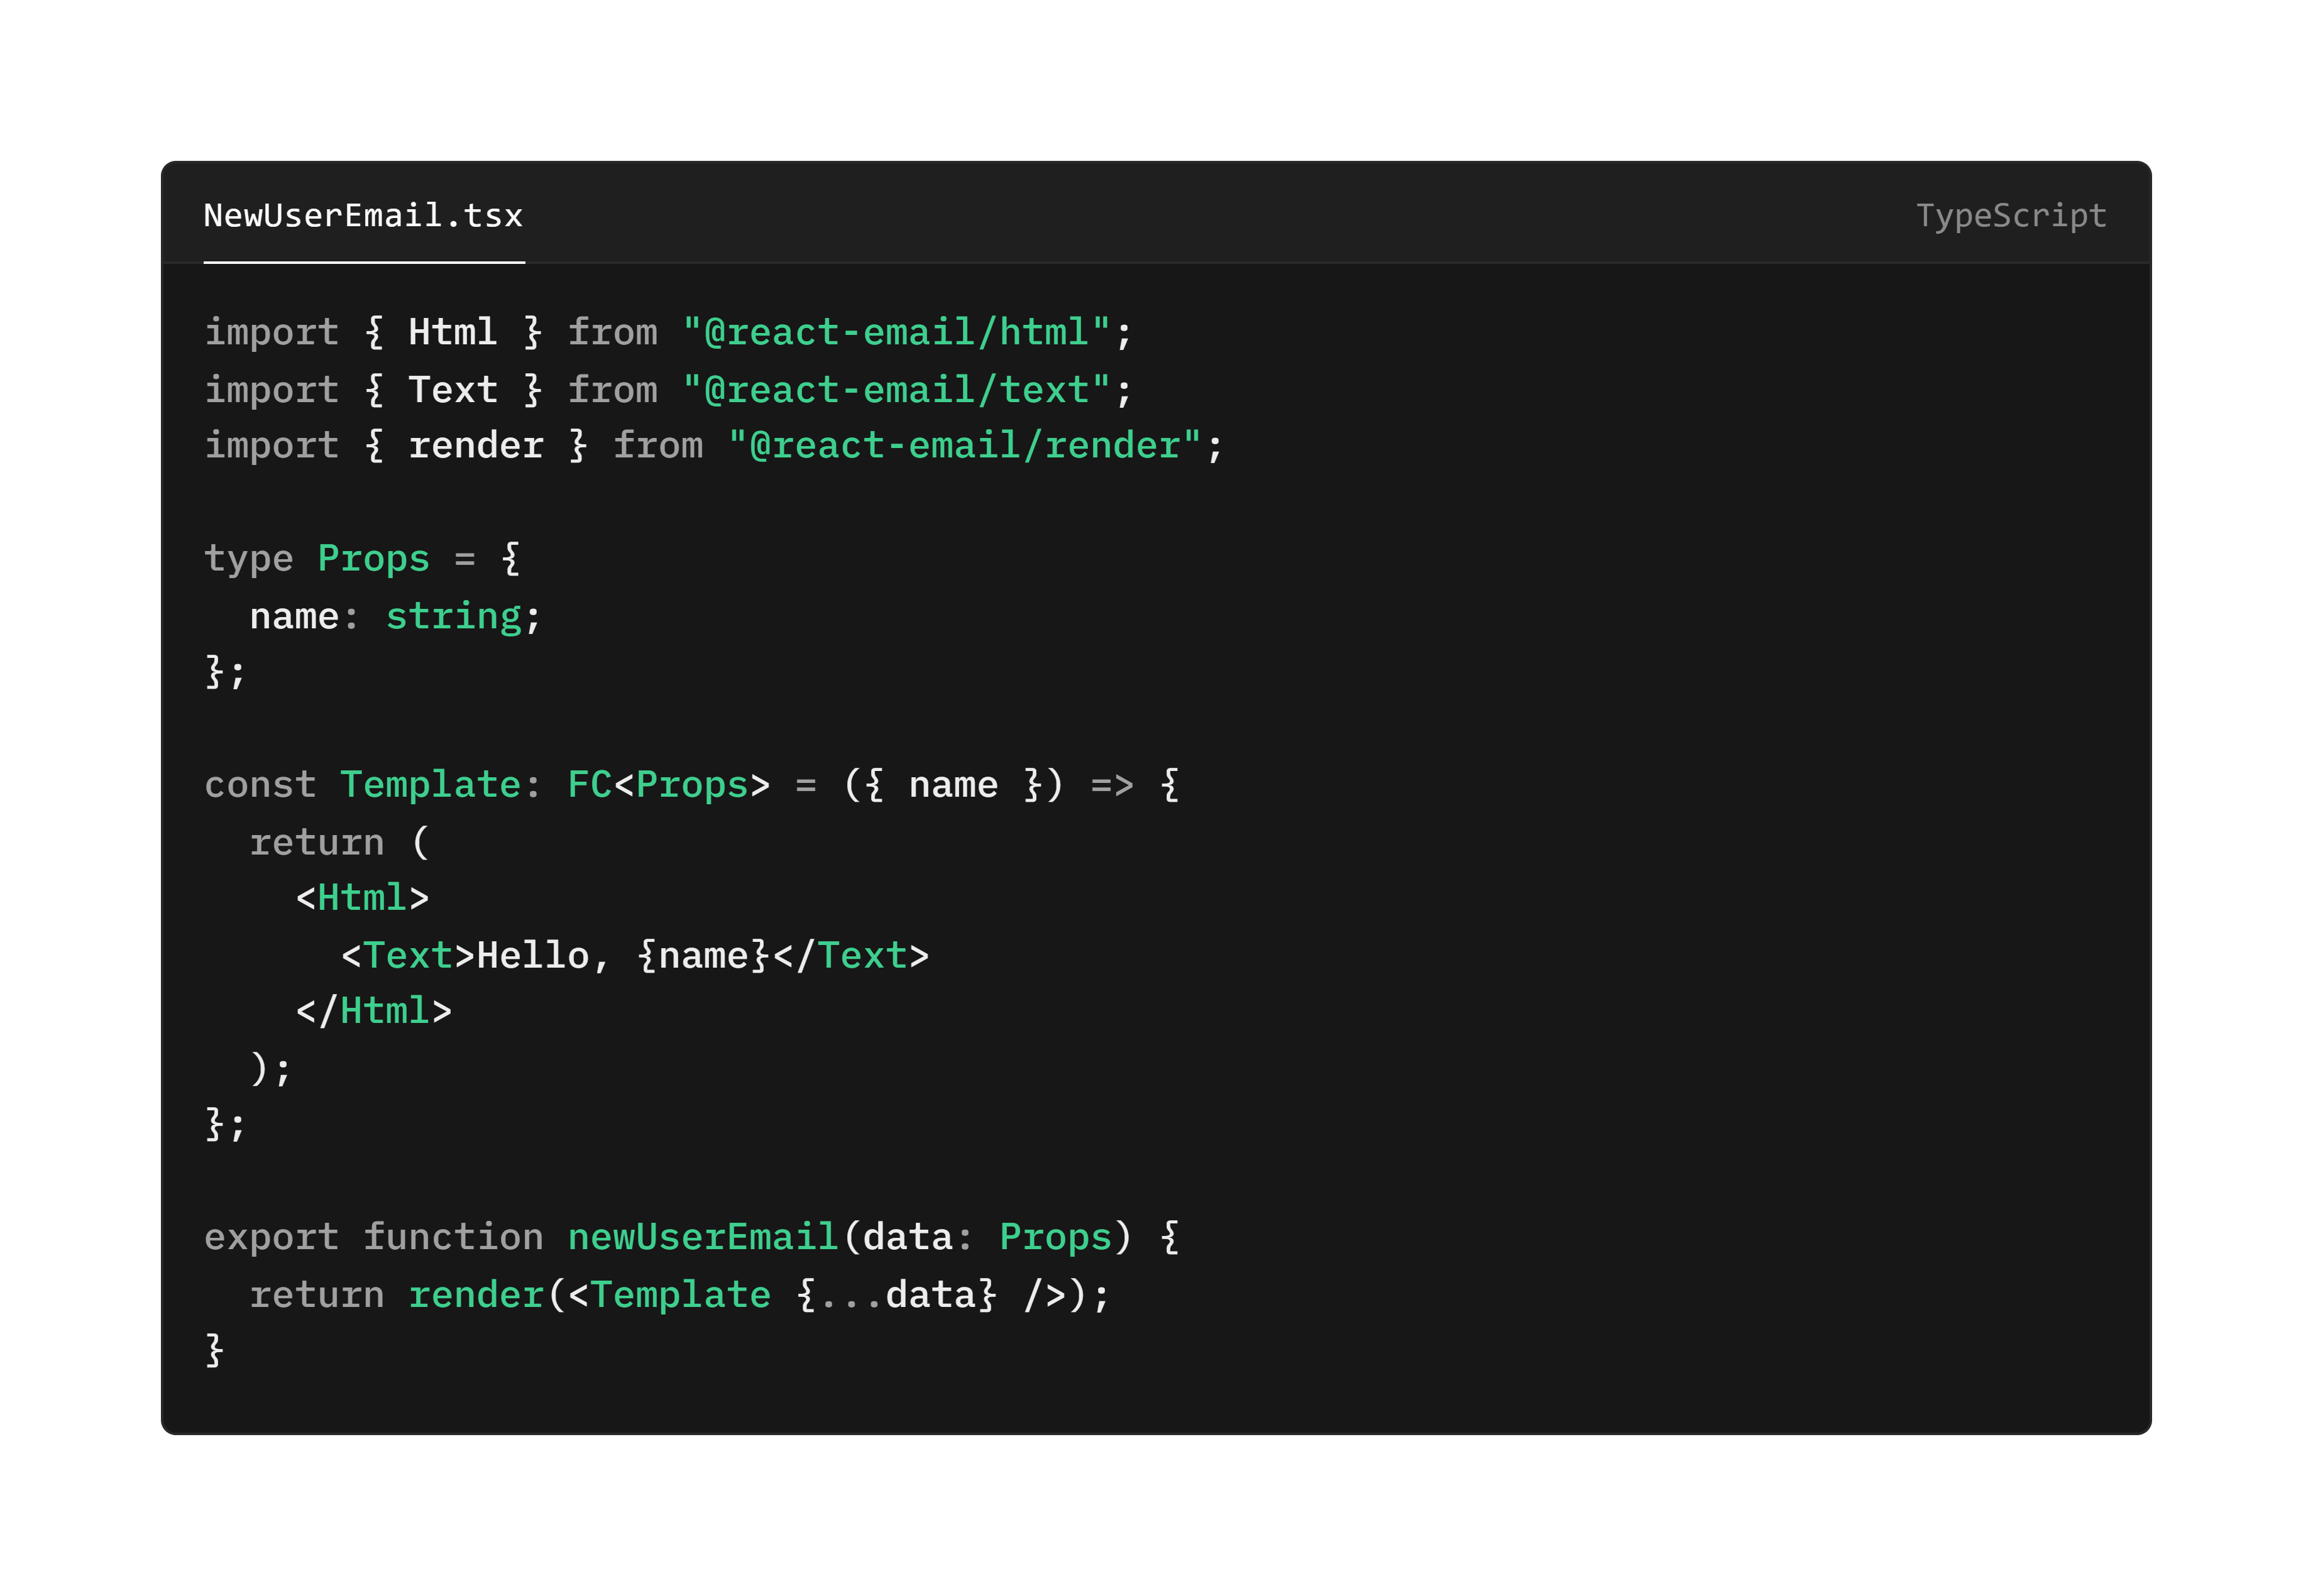Click the "@react-email/html" import string

coord(896,332)
